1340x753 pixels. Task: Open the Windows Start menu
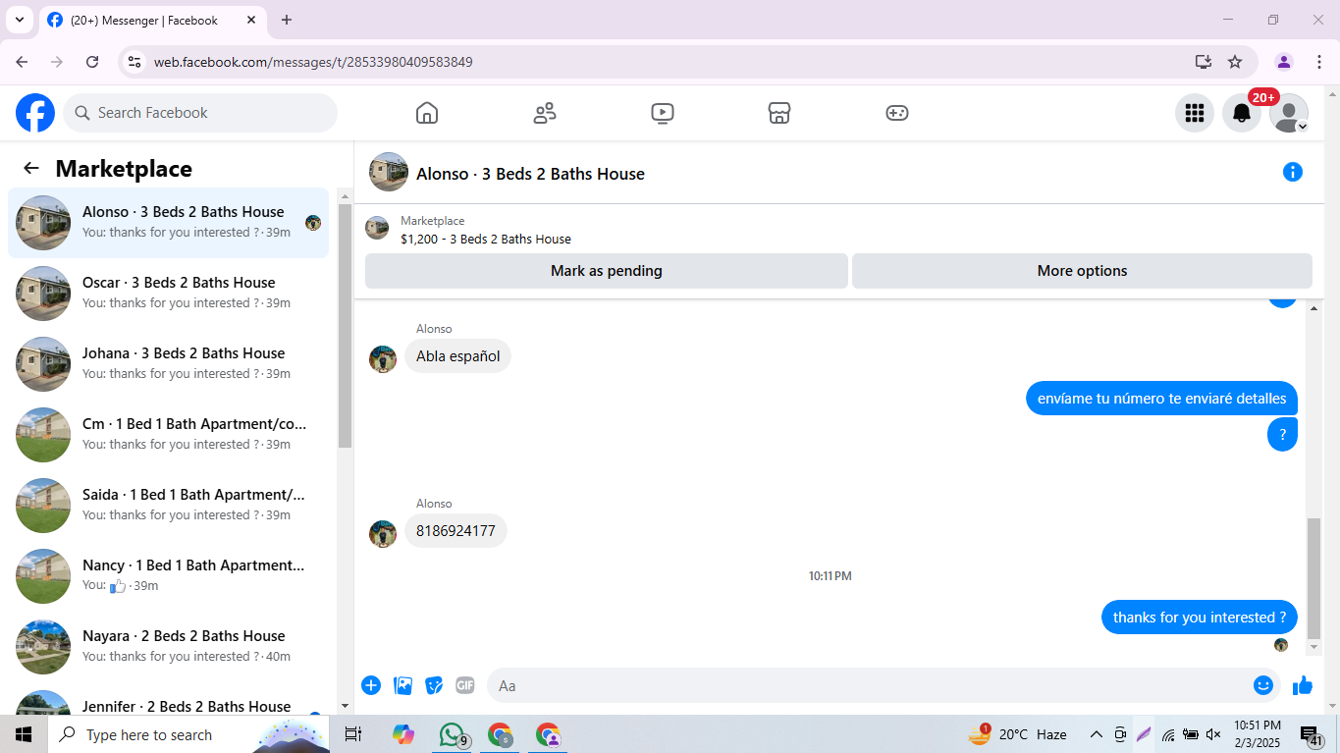(24, 734)
